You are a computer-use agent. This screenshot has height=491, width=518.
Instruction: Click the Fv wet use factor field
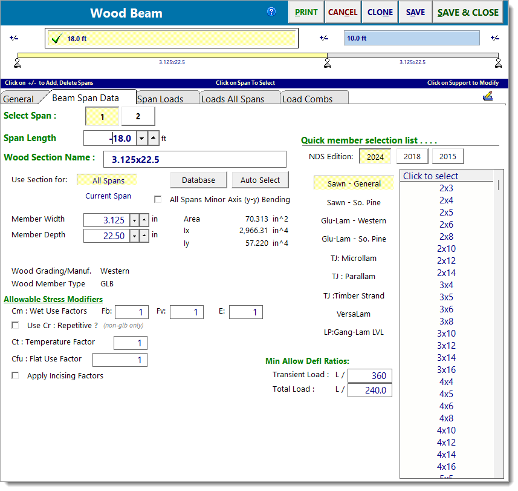(187, 312)
